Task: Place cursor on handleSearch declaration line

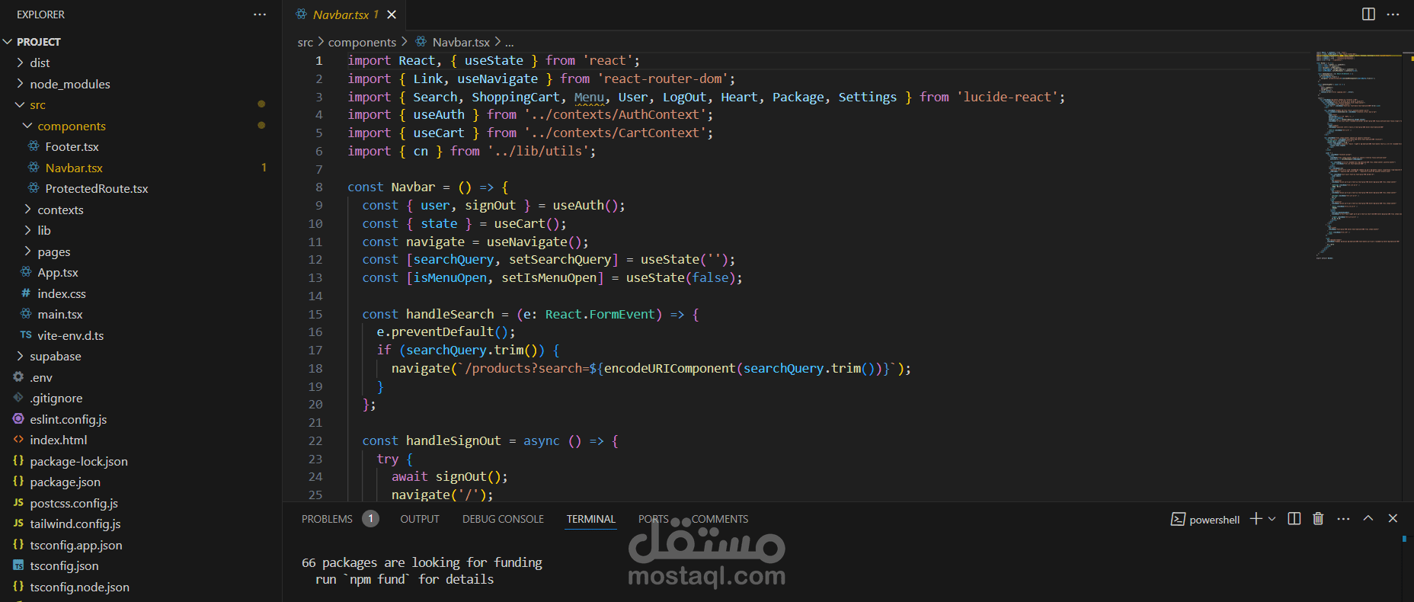Action: click(529, 314)
